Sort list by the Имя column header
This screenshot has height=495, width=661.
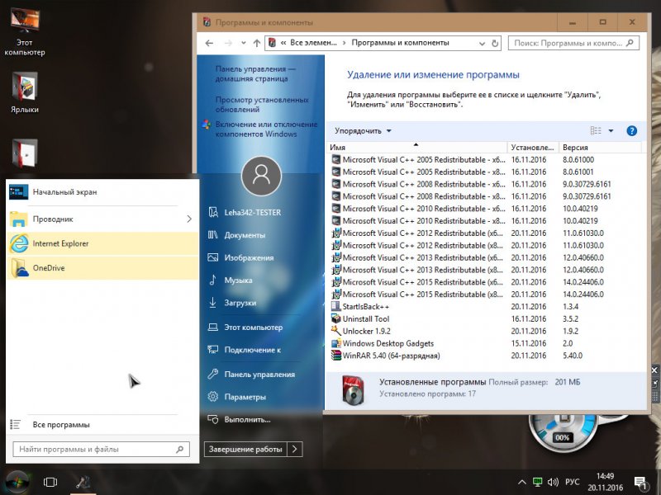pos(416,148)
